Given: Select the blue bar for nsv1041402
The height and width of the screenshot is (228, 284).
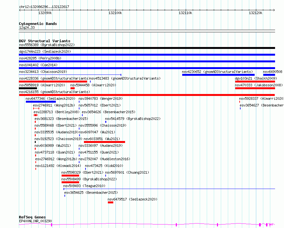Looking at the screenshot, I should pos(147,68).
